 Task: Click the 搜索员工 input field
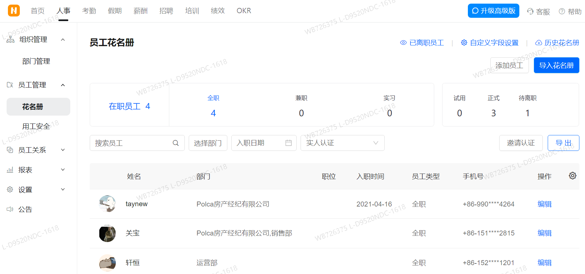tap(132, 143)
